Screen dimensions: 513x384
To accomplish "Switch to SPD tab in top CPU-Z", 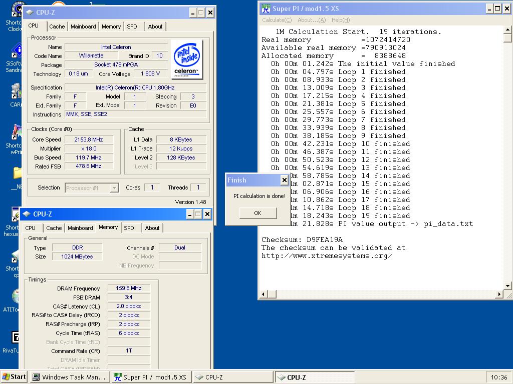I will tap(132, 26).
